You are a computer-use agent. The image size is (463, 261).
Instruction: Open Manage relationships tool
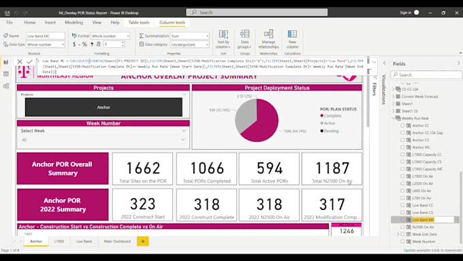pos(268,40)
